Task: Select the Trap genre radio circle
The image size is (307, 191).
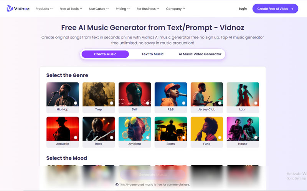Action: tap(112, 103)
